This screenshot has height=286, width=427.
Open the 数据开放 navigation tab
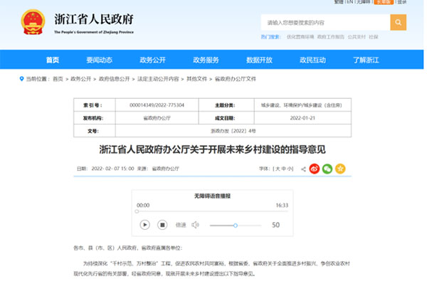tap(260, 60)
